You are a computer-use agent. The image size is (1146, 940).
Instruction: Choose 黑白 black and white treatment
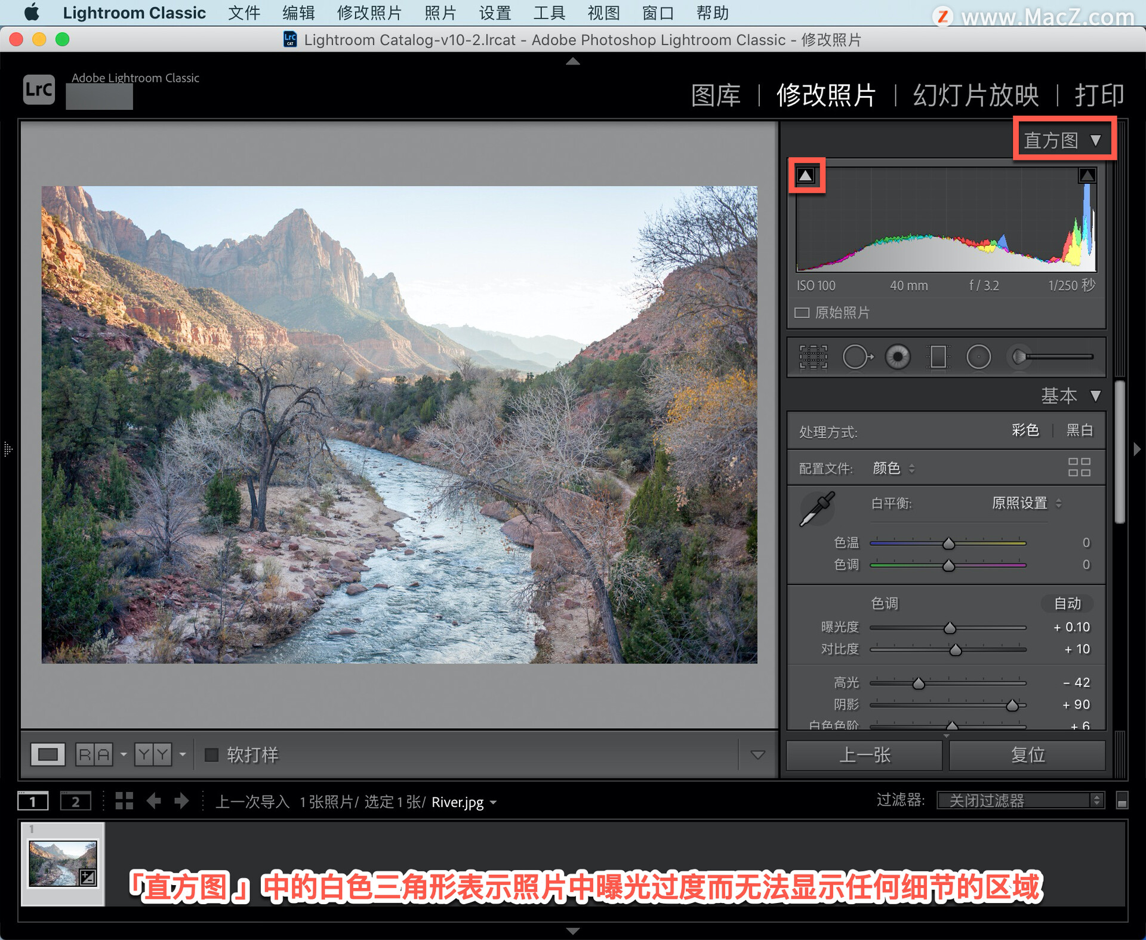[x=1079, y=430]
